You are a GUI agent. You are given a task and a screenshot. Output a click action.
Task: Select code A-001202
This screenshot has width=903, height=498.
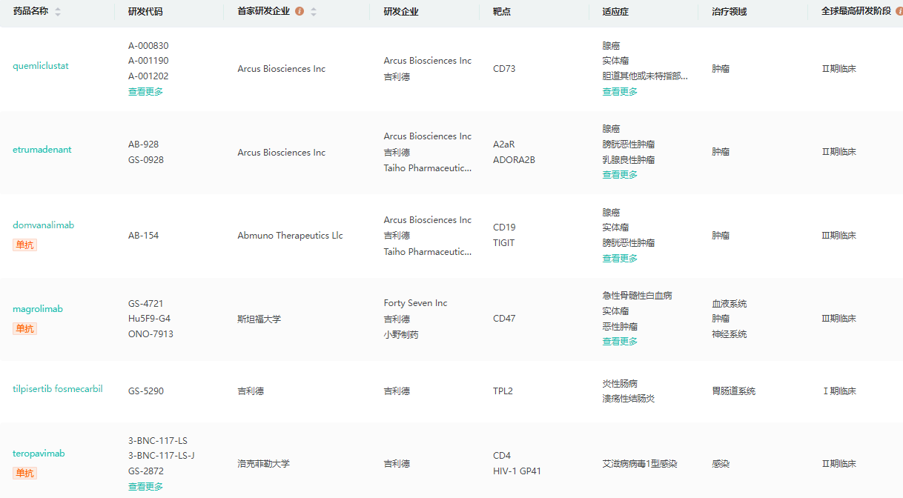tap(148, 76)
